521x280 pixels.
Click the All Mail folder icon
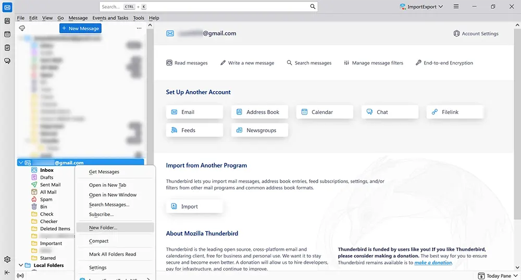[34, 192]
